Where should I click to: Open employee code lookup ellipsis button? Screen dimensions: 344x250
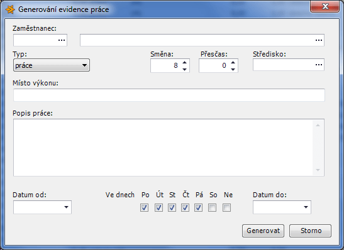(x=62, y=40)
